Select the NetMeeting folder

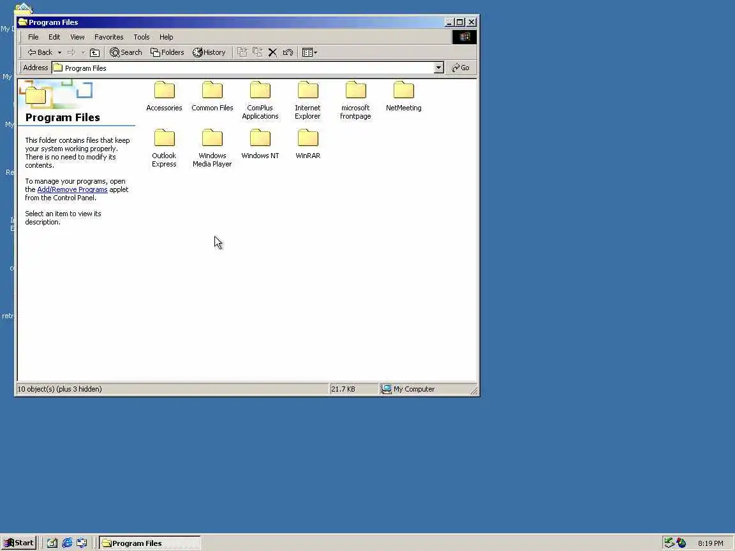click(x=404, y=96)
